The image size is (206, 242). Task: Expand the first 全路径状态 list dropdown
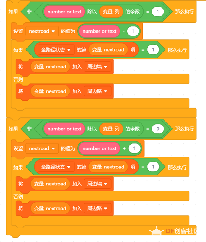tap(56, 50)
